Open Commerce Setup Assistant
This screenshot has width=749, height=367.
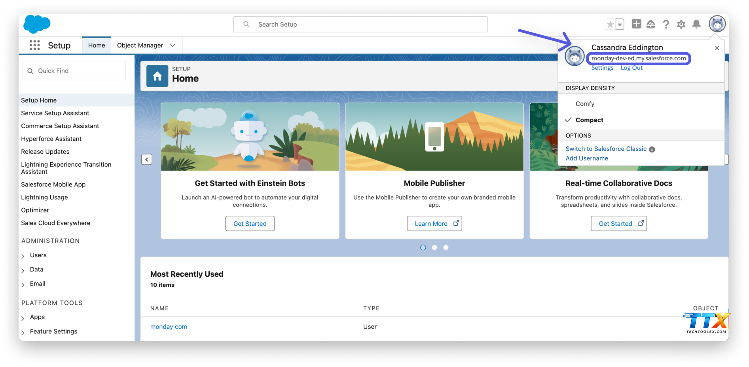[x=60, y=126]
